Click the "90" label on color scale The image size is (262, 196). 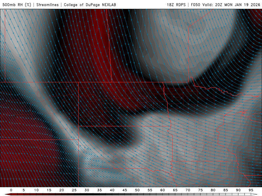pyautogui.click(x=238, y=190)
